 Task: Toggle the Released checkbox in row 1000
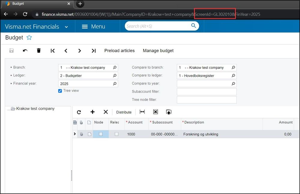(117, 134)
